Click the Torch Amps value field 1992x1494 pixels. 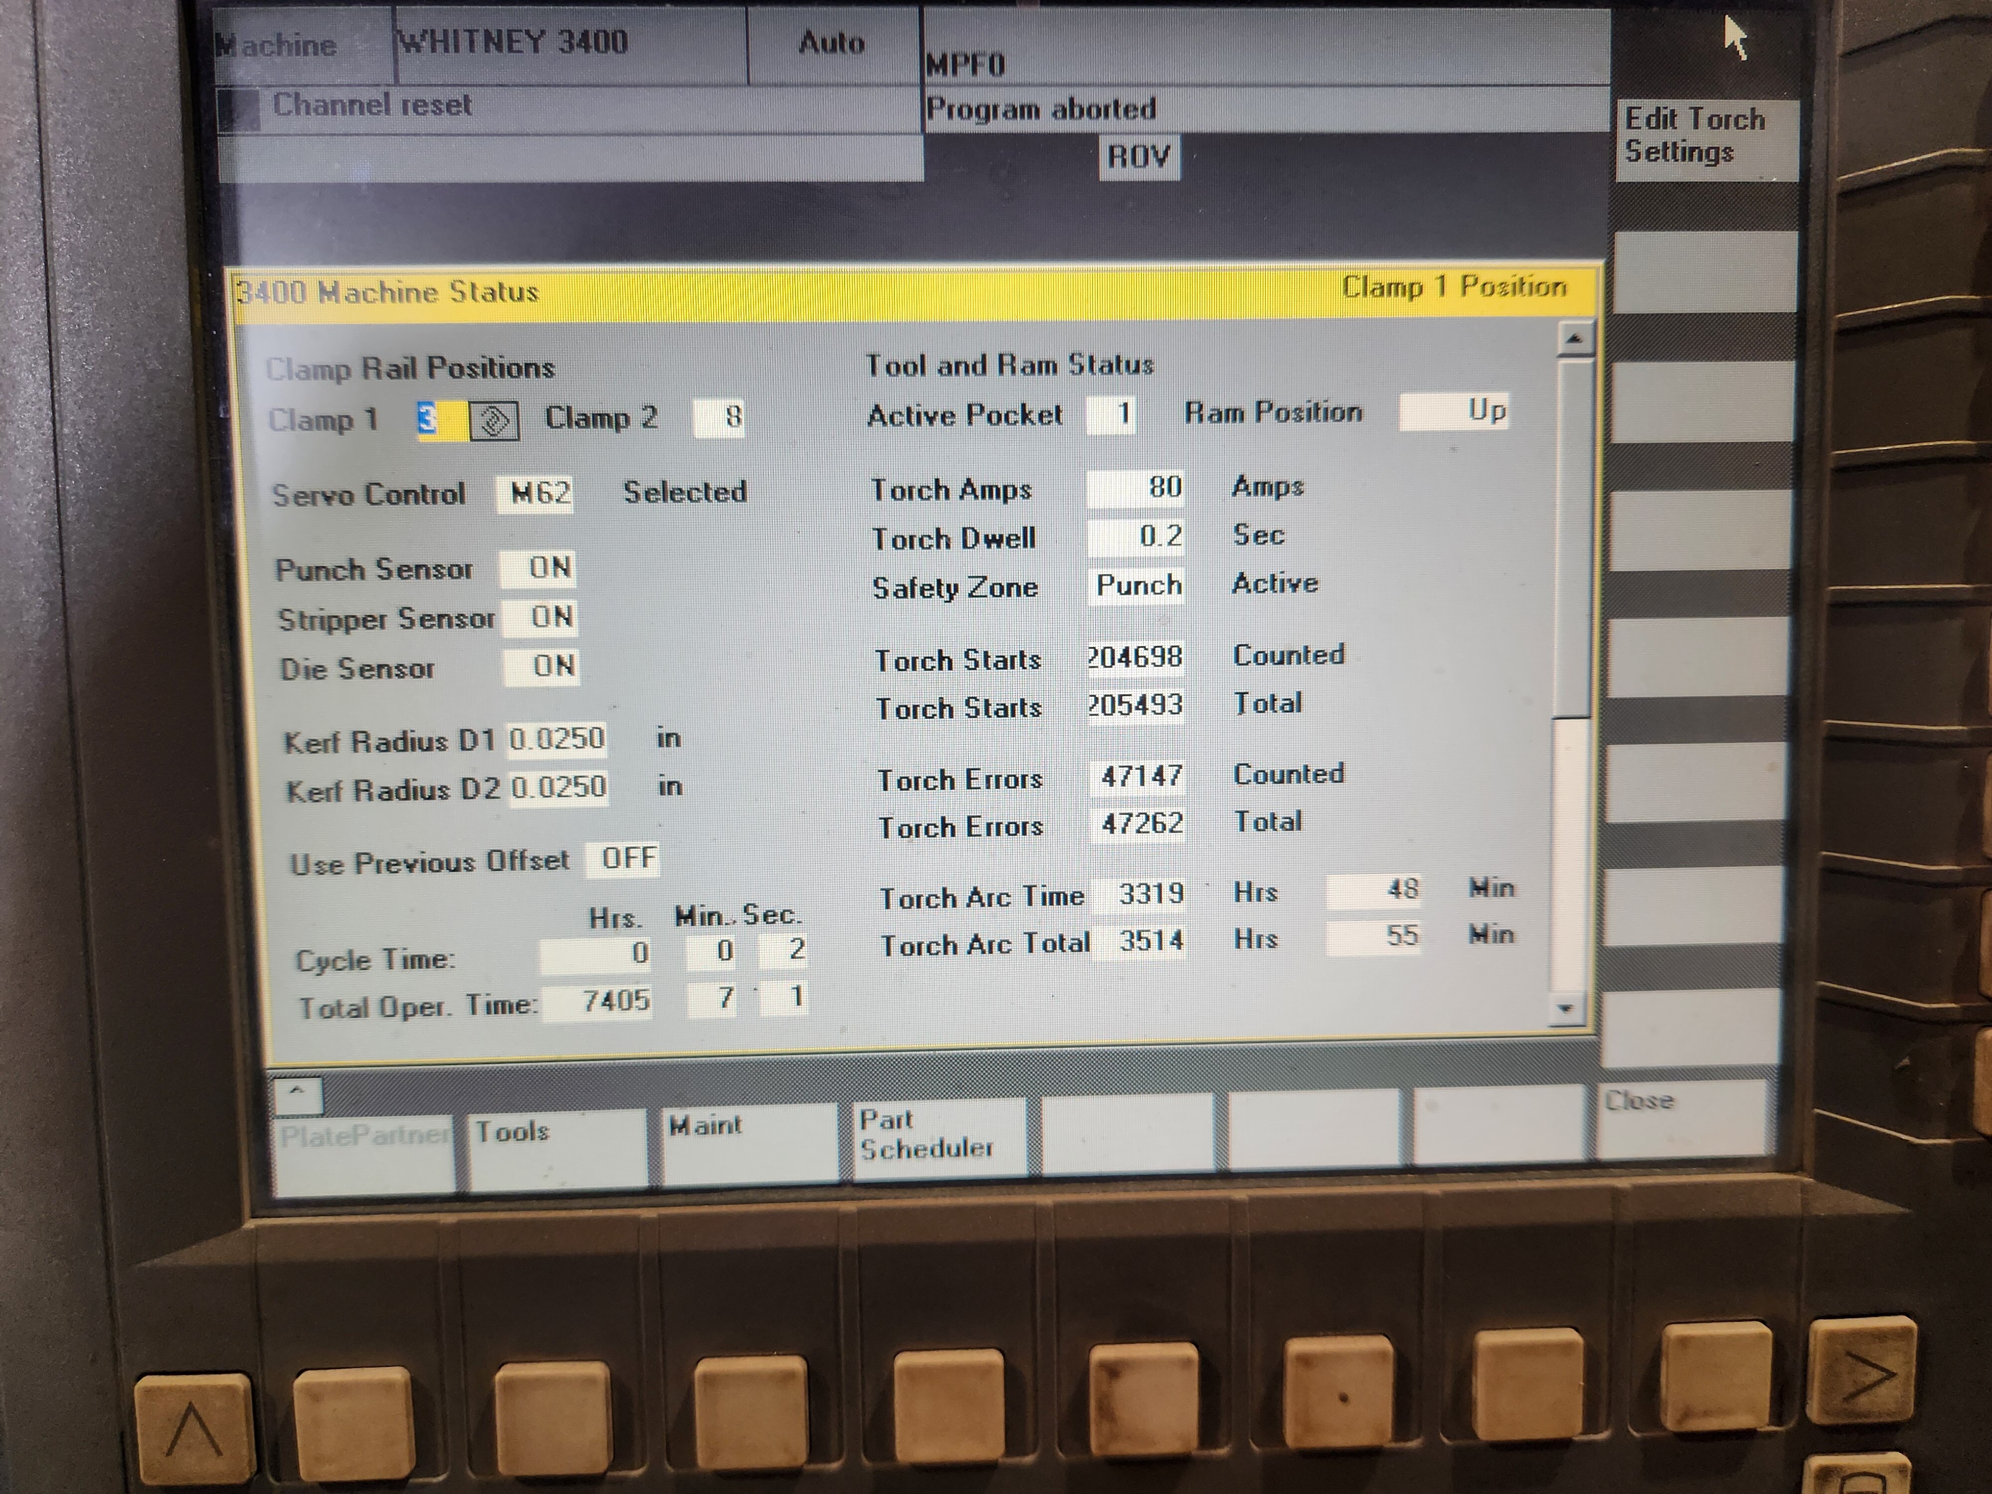1135,488
